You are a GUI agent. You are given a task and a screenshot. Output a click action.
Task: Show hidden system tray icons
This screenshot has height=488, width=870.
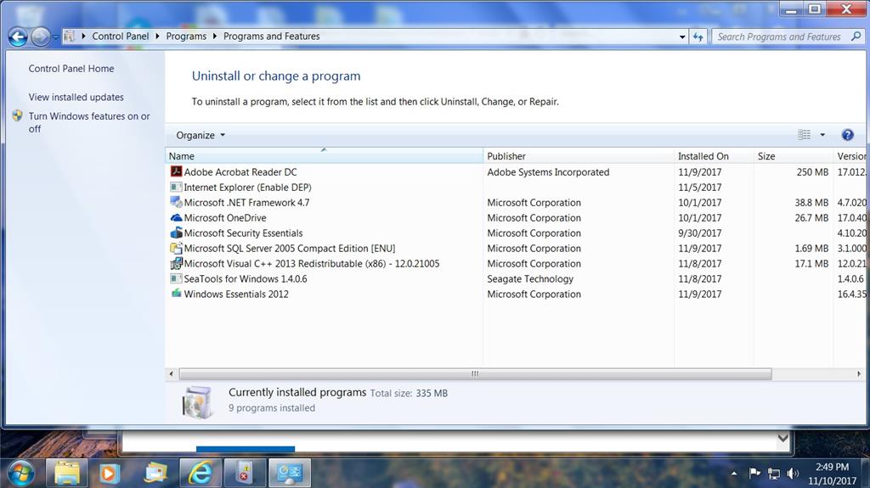point(734,474)
